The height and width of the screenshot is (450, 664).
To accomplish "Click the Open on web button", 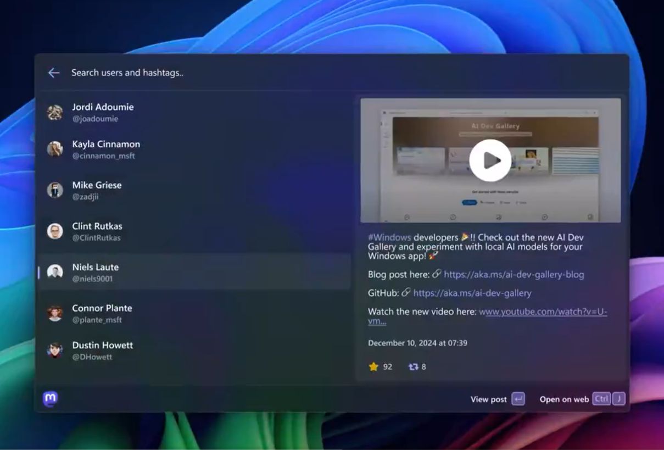I will click(x=582, y=399).
